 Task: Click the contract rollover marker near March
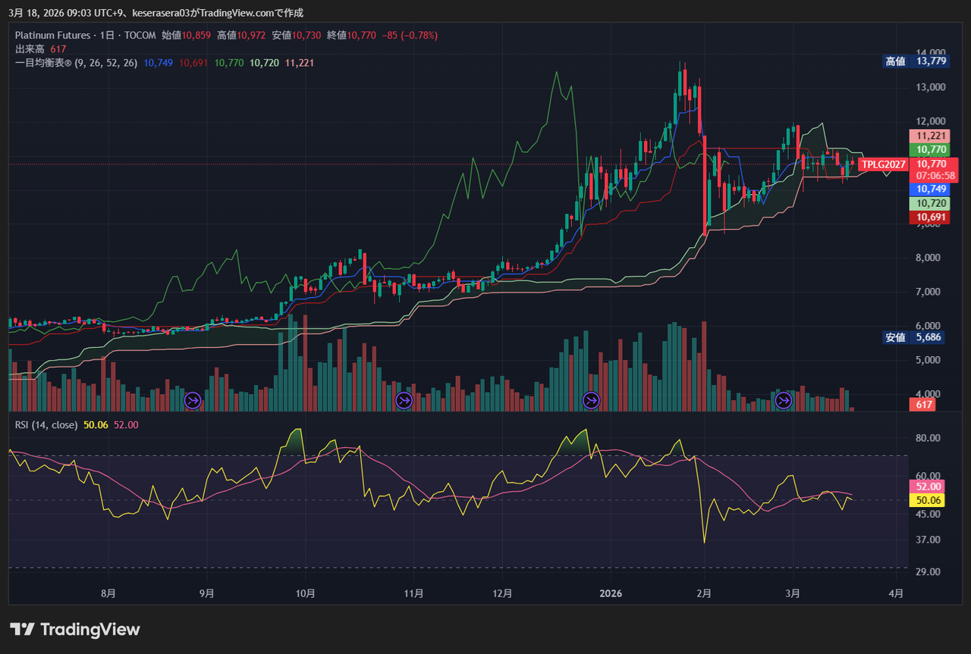[783, 399]
